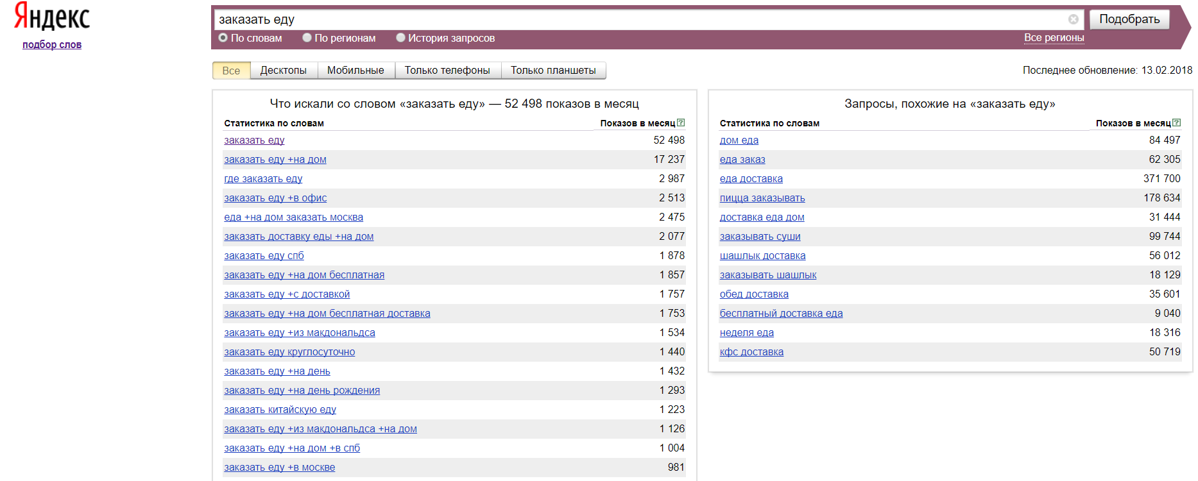
Task: Open the 'заказать еду спб' link
Action: click(x=264, y=256)
